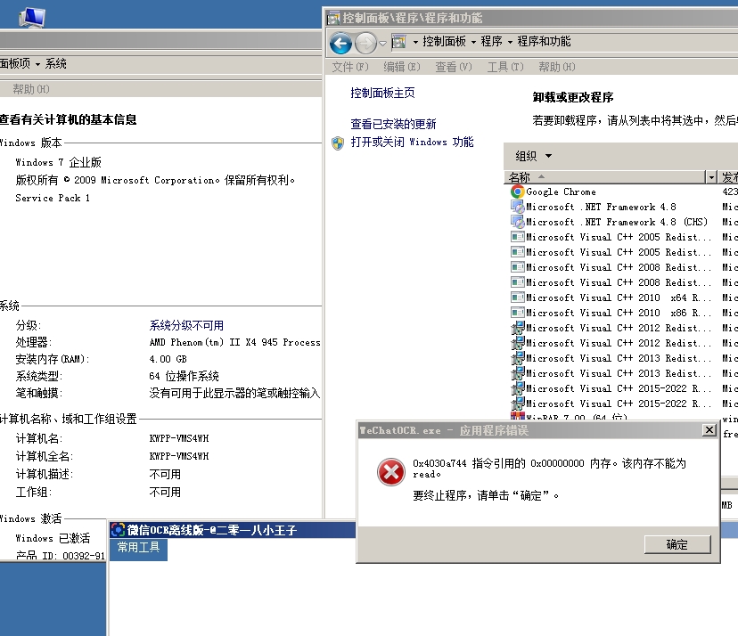
Task: Open the 查看(V) menu
Action: point(454,67)
